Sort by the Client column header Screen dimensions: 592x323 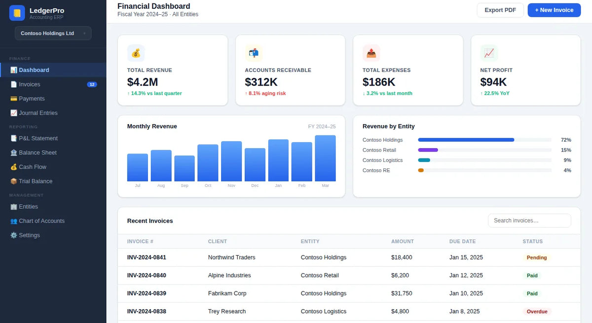pyautogui.click(x=218, y=241)
